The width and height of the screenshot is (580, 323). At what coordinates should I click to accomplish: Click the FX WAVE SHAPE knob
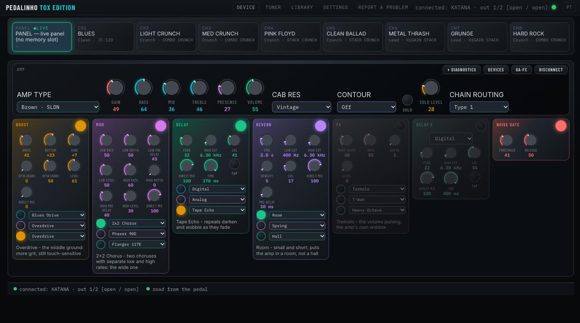pos(347,140)
